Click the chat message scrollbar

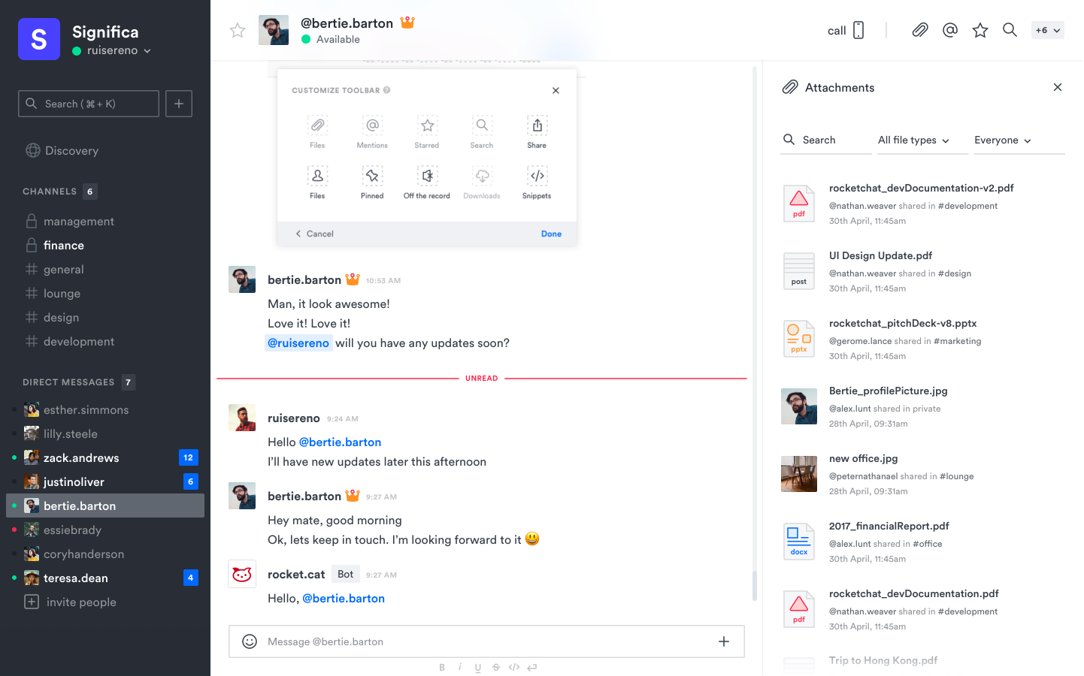755,585
